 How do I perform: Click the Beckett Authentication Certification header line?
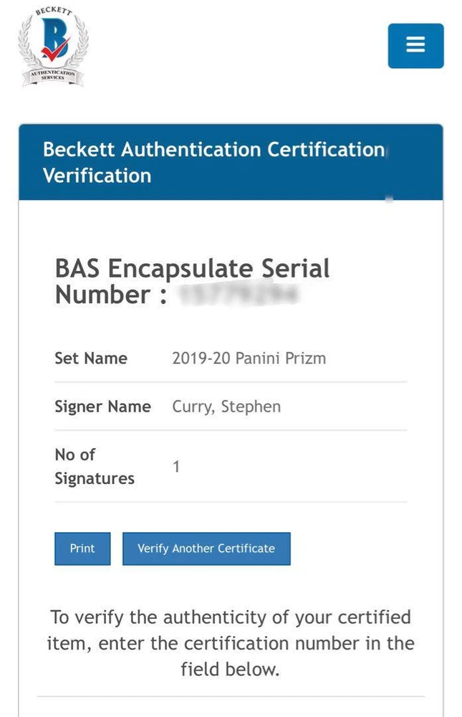click(x=213, y=150)
